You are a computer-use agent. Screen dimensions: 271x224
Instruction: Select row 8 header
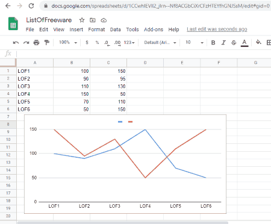coord(8,124)
